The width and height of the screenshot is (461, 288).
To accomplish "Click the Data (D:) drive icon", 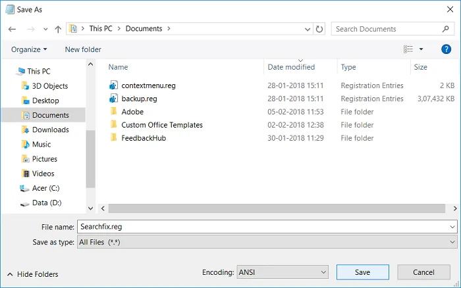I will [25, 204].
